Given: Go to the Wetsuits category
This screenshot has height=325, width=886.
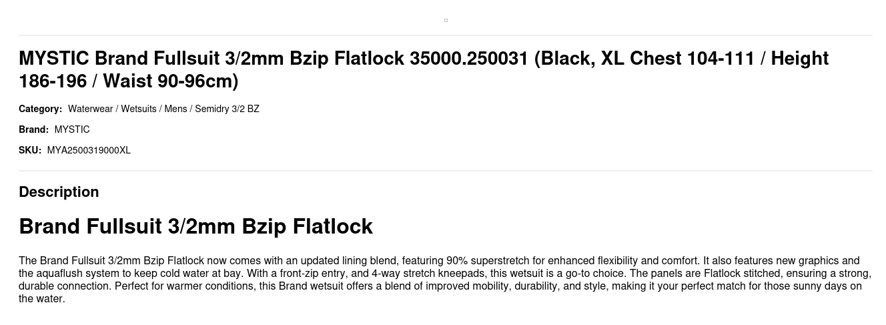Looking at the screenshot, I should pos(138,109).
